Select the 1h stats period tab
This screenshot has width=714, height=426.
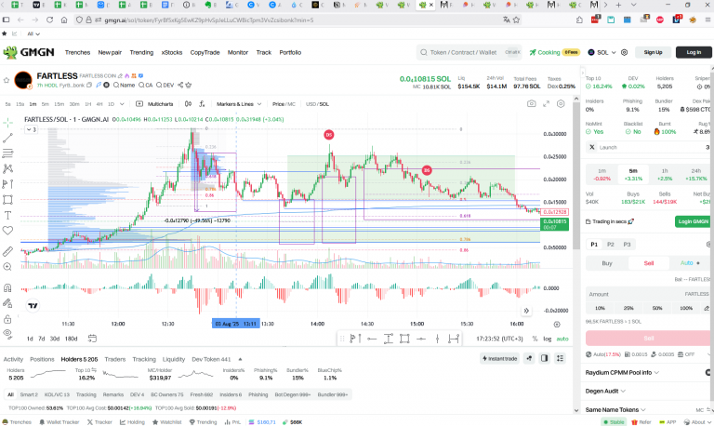click(x=665, y=175)
